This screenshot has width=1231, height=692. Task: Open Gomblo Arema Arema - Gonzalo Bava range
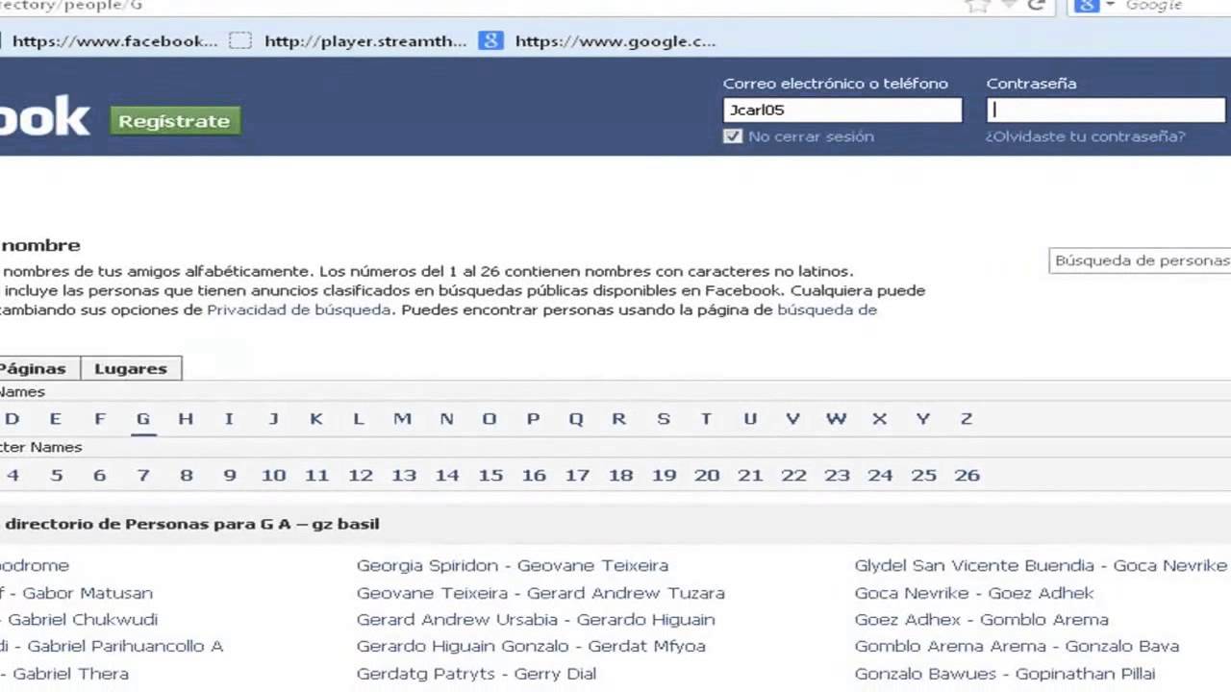[x=1017, y=647]
